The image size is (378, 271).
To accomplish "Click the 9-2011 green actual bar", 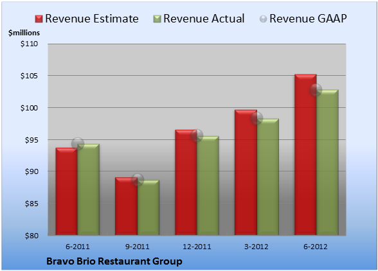I will click(x=148, y=207).
